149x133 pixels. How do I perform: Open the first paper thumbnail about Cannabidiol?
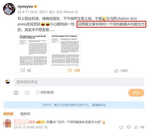pos(33,50)
